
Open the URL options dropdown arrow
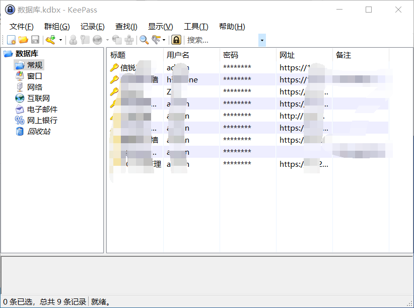tap(107, 40)
